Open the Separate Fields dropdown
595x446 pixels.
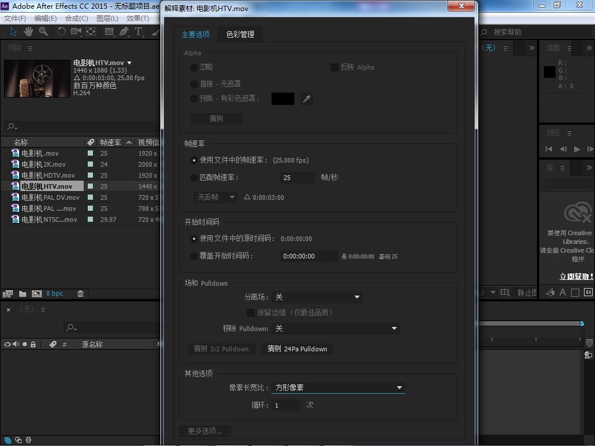click(317, 297)
